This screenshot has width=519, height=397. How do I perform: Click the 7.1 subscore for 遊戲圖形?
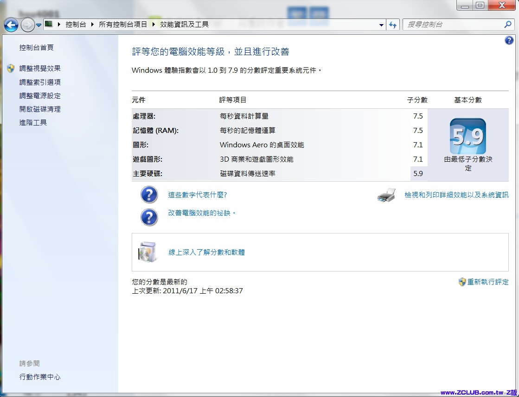[418, 159]
